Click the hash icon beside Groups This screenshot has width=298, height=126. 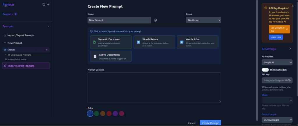(x=5, y=50)
